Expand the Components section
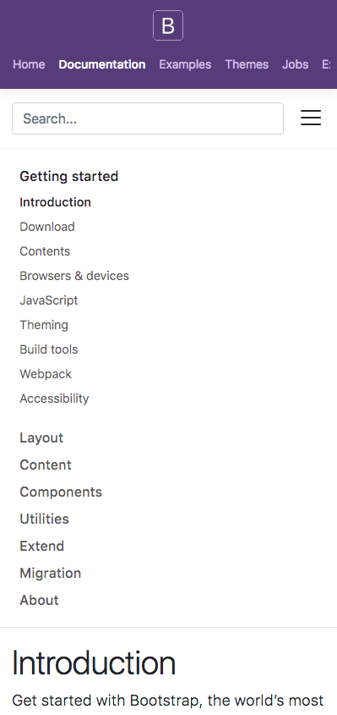The height and width of the screenshot is (715, 337). 61,492
